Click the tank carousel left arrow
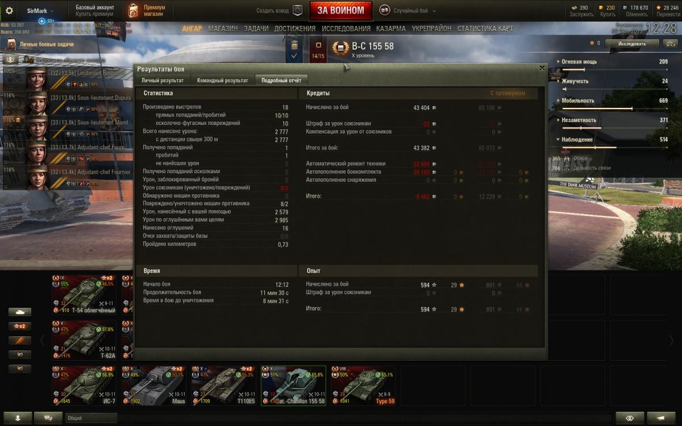 coord(42,340)
